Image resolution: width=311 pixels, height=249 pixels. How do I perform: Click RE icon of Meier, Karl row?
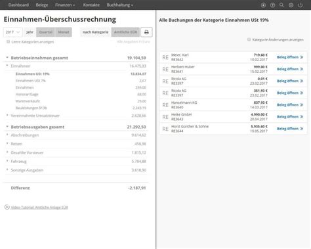165,57
